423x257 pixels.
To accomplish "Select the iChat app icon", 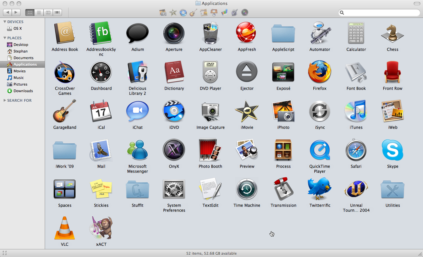I will 137,111.
